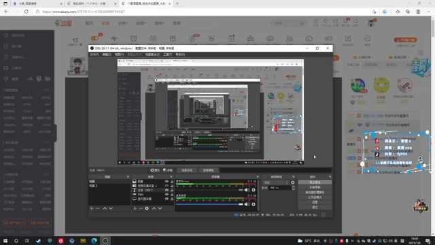Lock the 图像 source
Viewport: 435px width, 245px height.
[x=172, y=182]
